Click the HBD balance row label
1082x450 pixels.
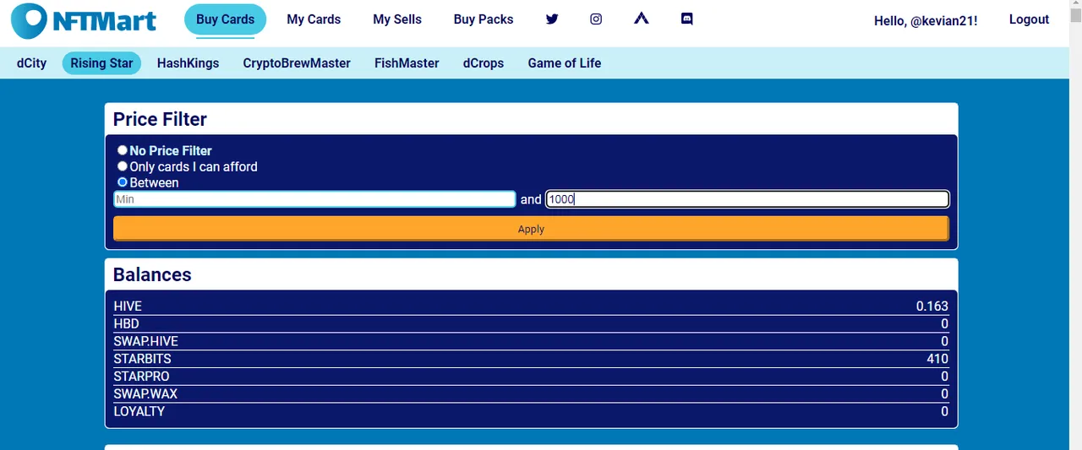point(126,324)
